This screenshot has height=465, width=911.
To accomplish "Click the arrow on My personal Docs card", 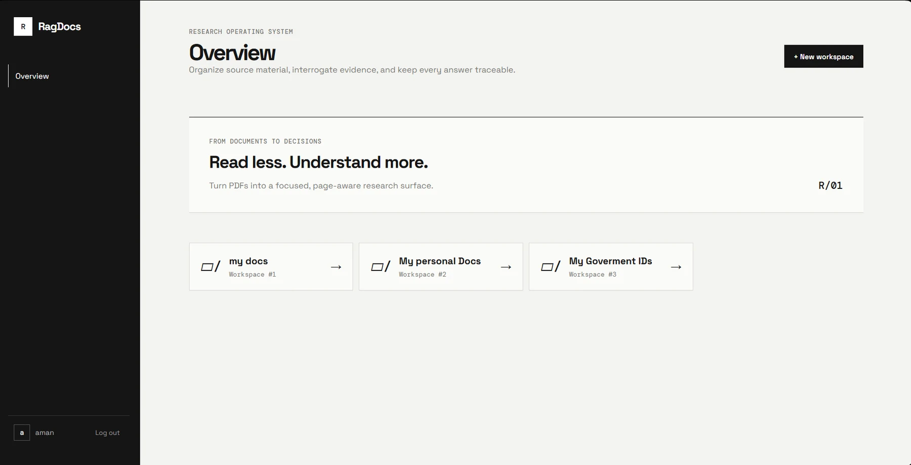I will (506, 267).
